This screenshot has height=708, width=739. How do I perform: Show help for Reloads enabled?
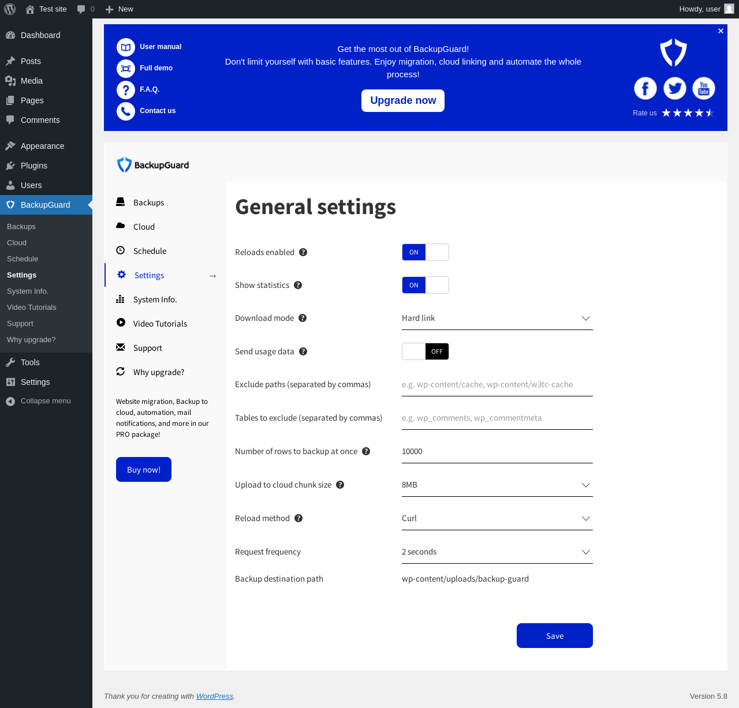point(303,252)
